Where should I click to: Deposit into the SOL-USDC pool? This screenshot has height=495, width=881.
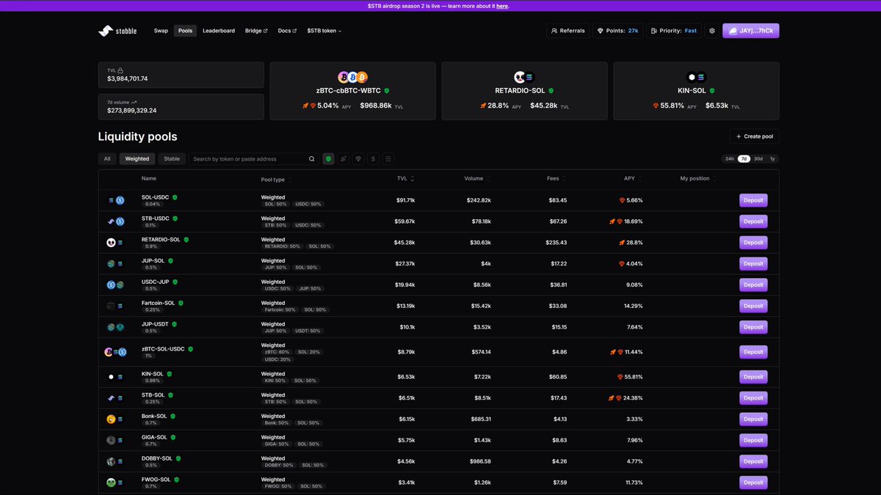(753, 200)
